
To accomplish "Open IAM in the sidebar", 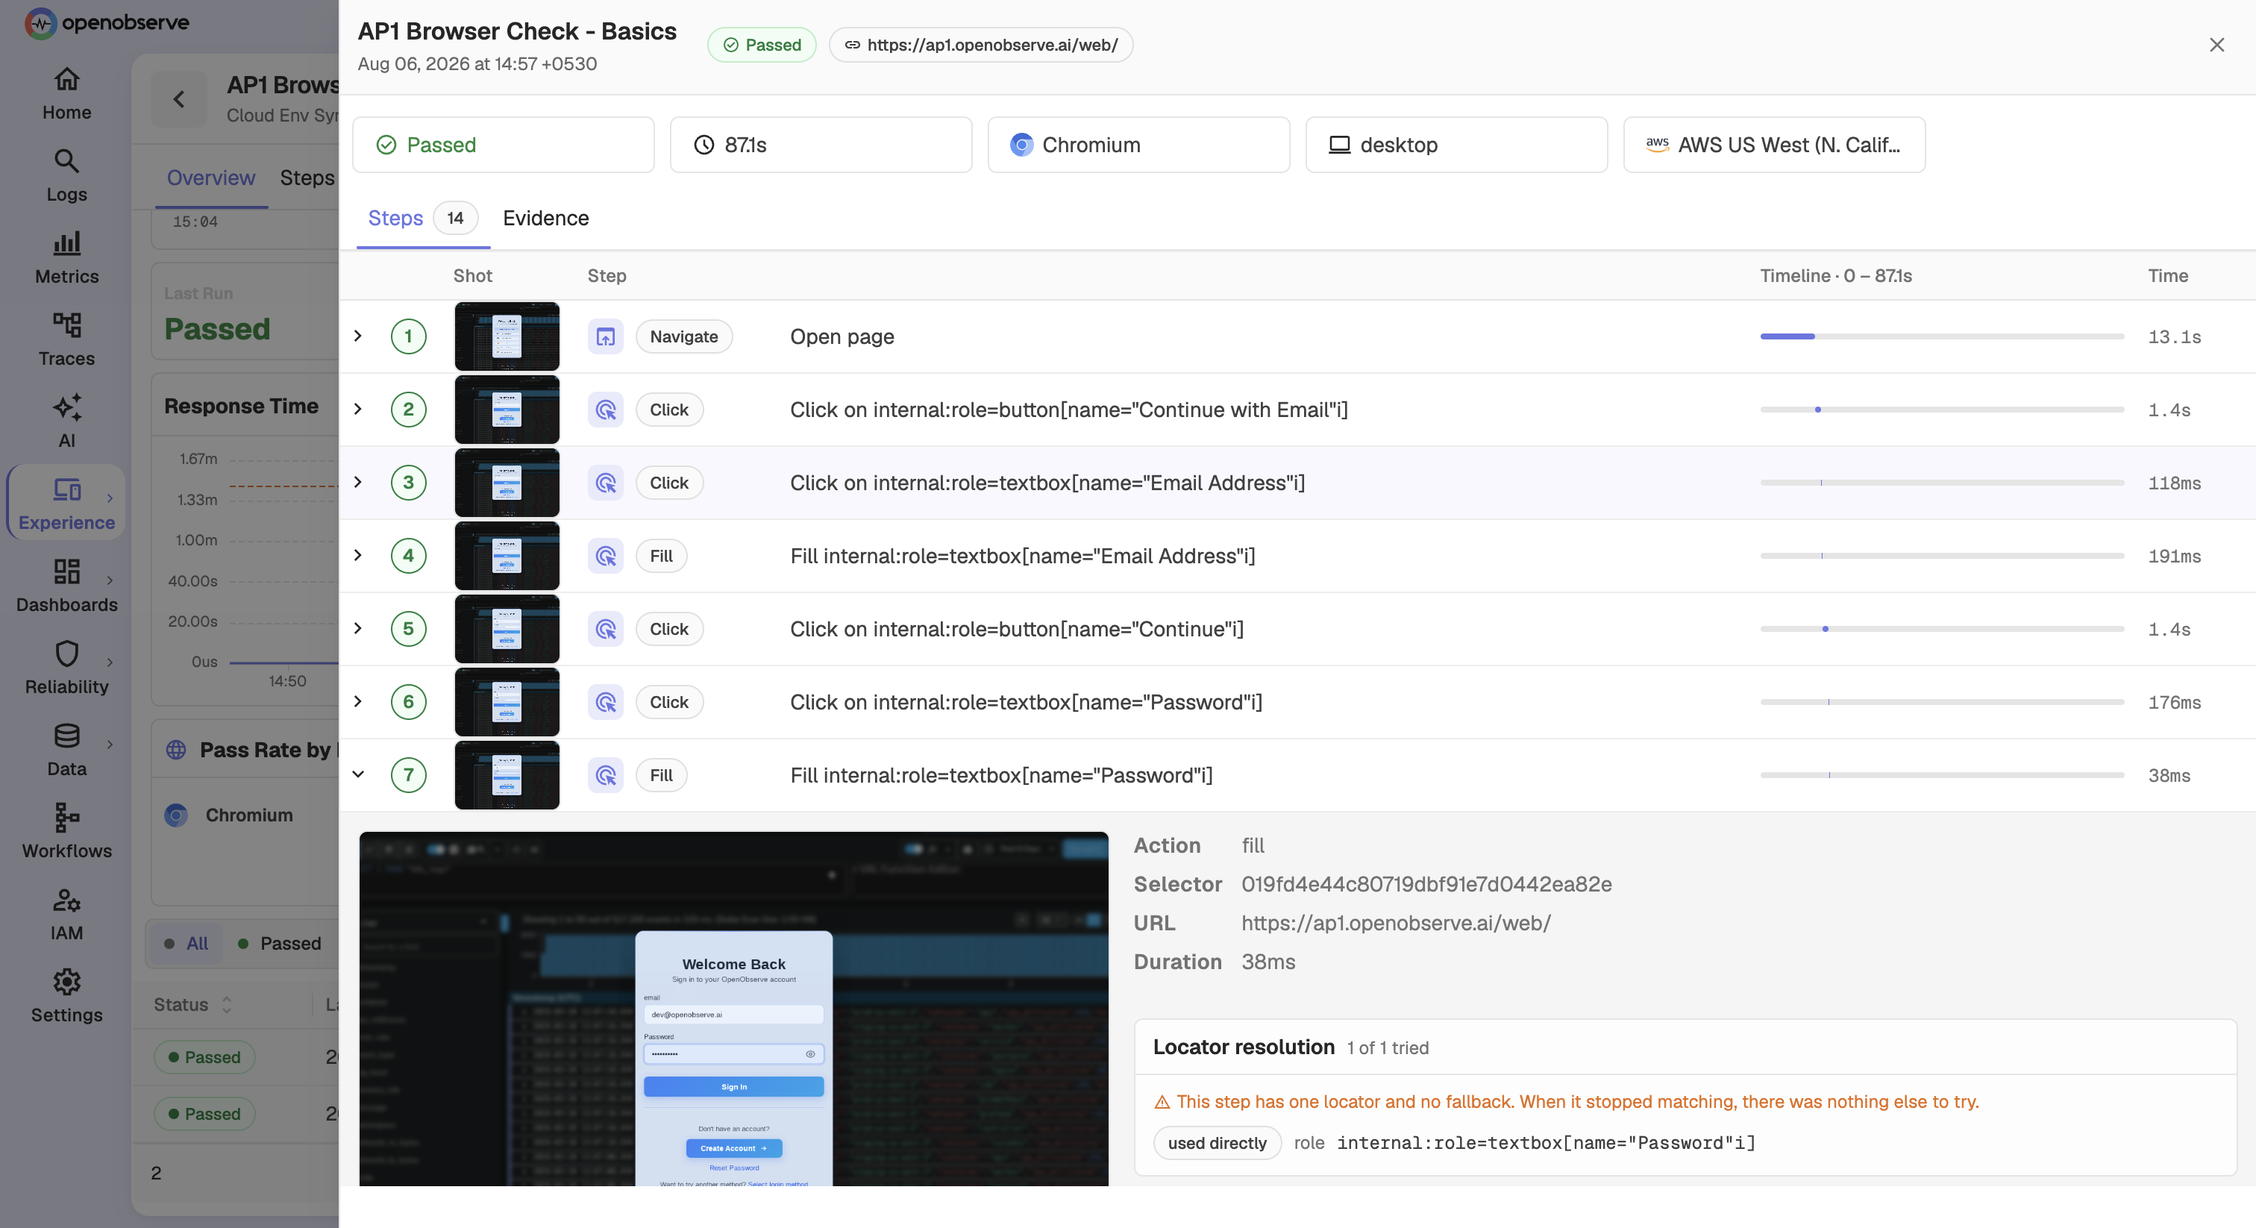I will (x=66, y=915).
